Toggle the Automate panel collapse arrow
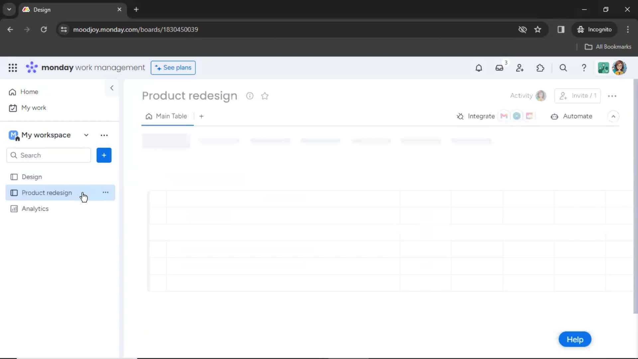The width and height of the screenshot is (638, 359). (613, 116)
